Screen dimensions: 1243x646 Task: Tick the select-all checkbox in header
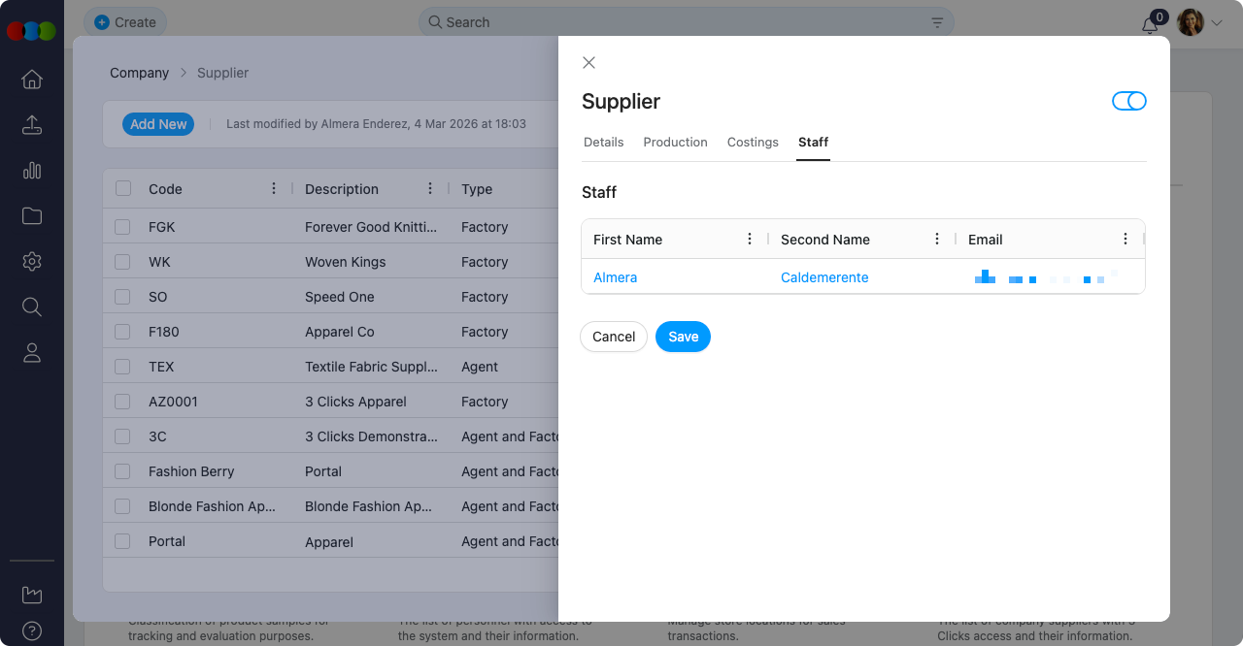[x=123, y=189]
